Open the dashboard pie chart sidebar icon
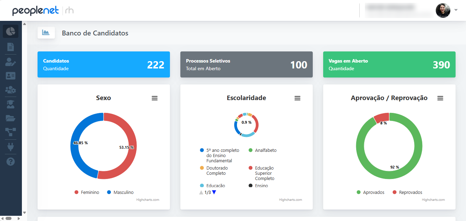466x221 pixels. (10, 31)
